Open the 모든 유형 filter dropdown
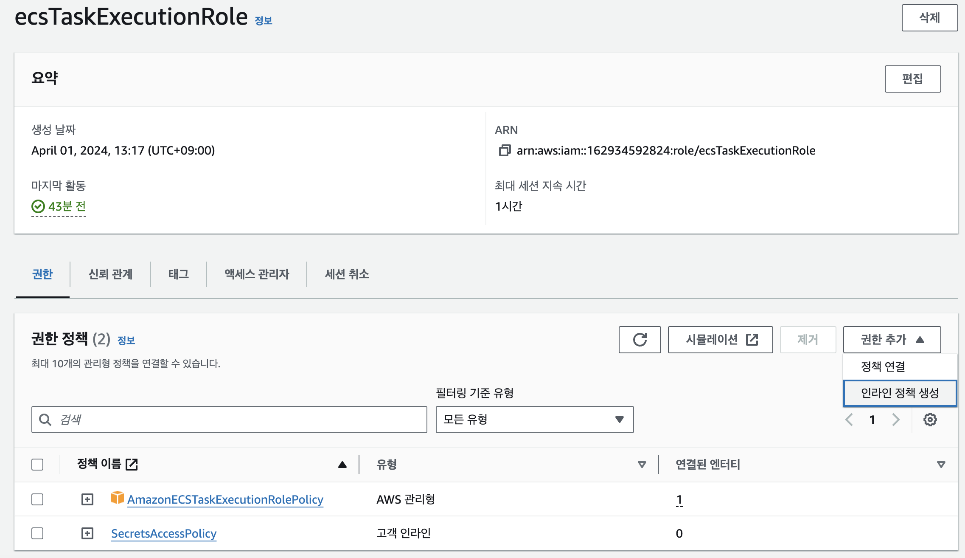Viewport: 965px width, 558px height. (x=535, y=420)
